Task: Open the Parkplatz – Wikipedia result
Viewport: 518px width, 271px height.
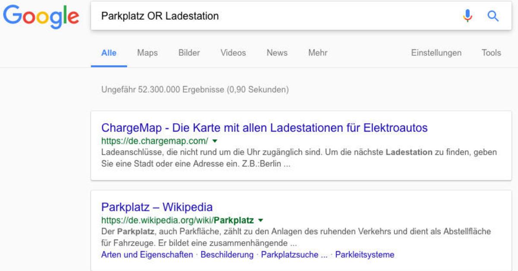Action: [x=157, y=207]
